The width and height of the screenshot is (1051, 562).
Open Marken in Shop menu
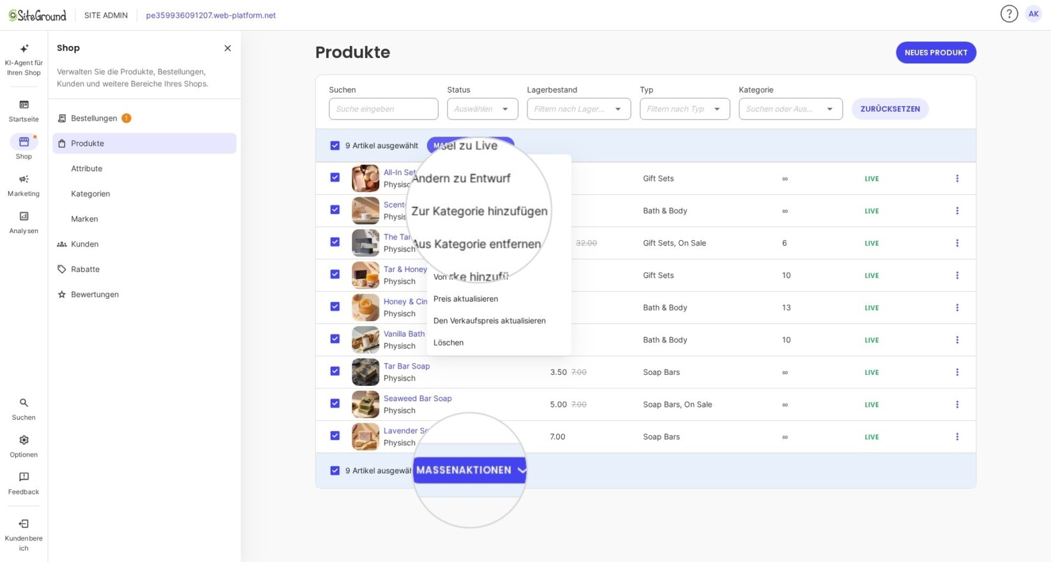(x=84, y=219)
